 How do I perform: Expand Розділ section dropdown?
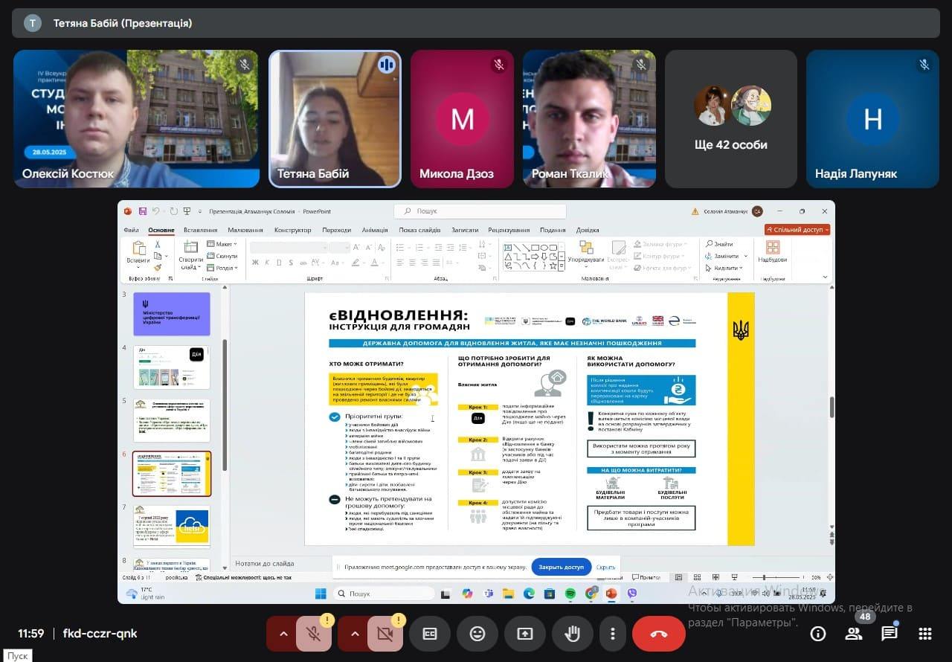tap(222, 268)
